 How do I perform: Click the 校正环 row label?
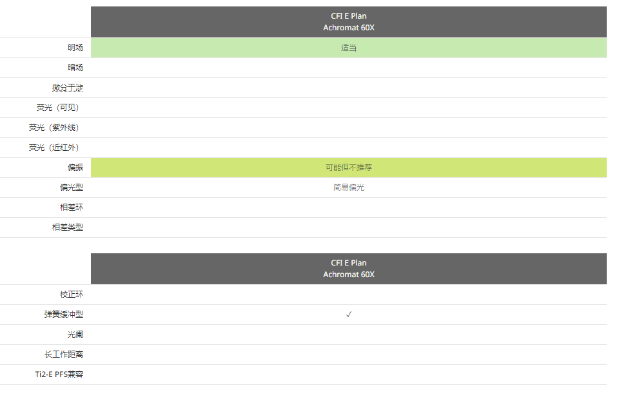72,295
